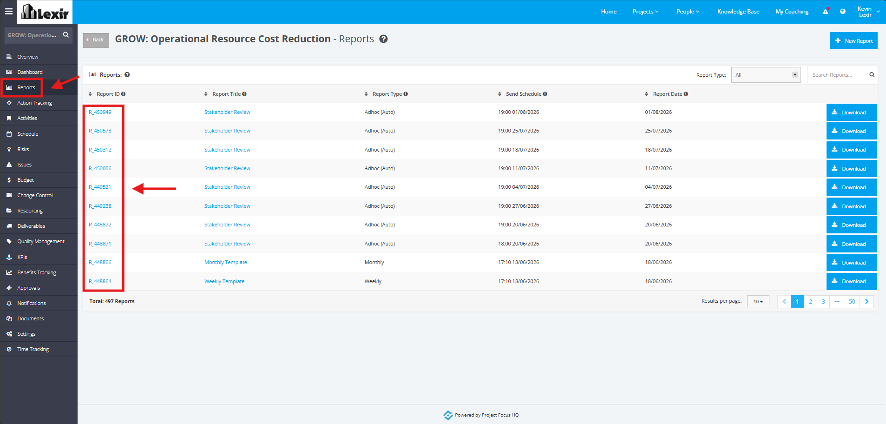
Task: Click the GROW project search field
Action: pyautogui.click(x=33, y=35)
